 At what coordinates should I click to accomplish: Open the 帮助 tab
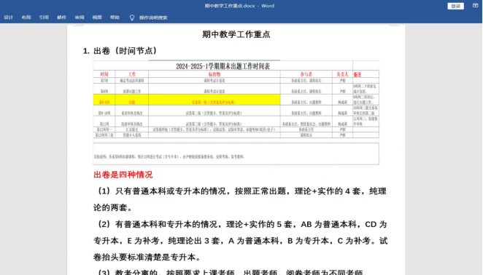(x=115, y=17)
